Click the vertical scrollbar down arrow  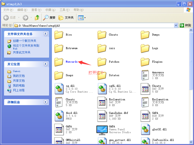pyautogui.click(x=191, y=143)
